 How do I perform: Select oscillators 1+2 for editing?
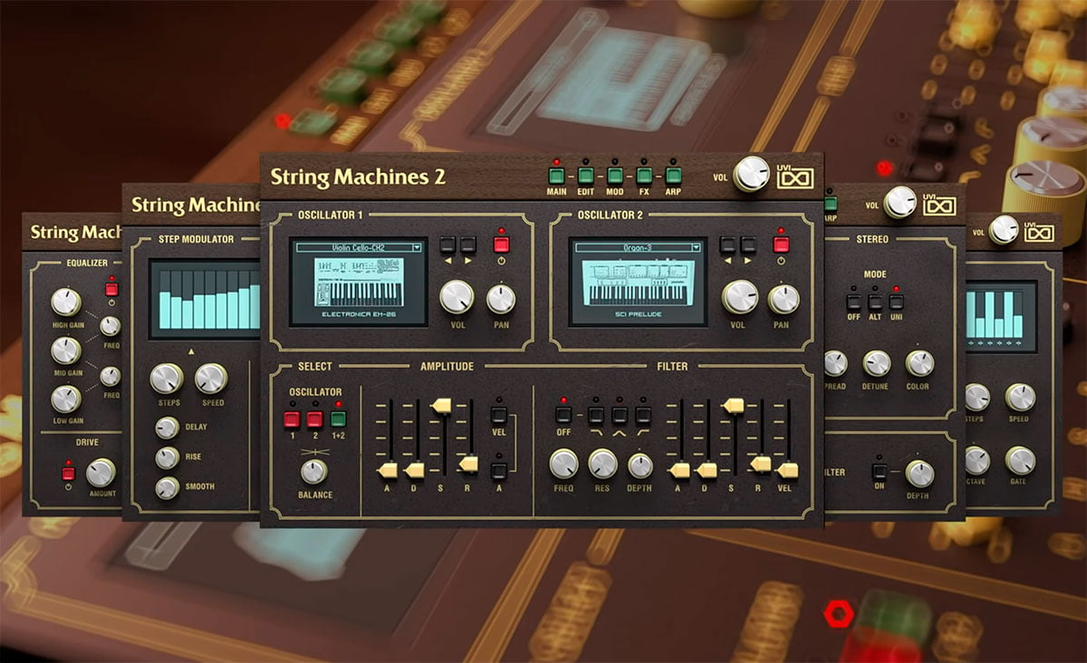coord(338,418)
